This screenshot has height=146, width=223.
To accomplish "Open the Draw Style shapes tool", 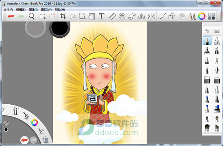I will 171,16.
